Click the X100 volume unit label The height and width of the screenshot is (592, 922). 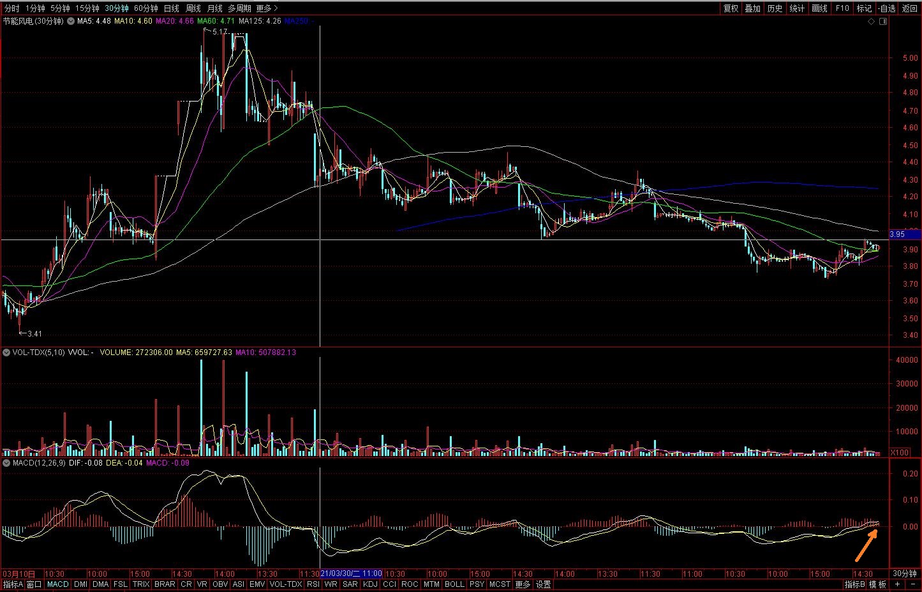(x=900, y=452)
